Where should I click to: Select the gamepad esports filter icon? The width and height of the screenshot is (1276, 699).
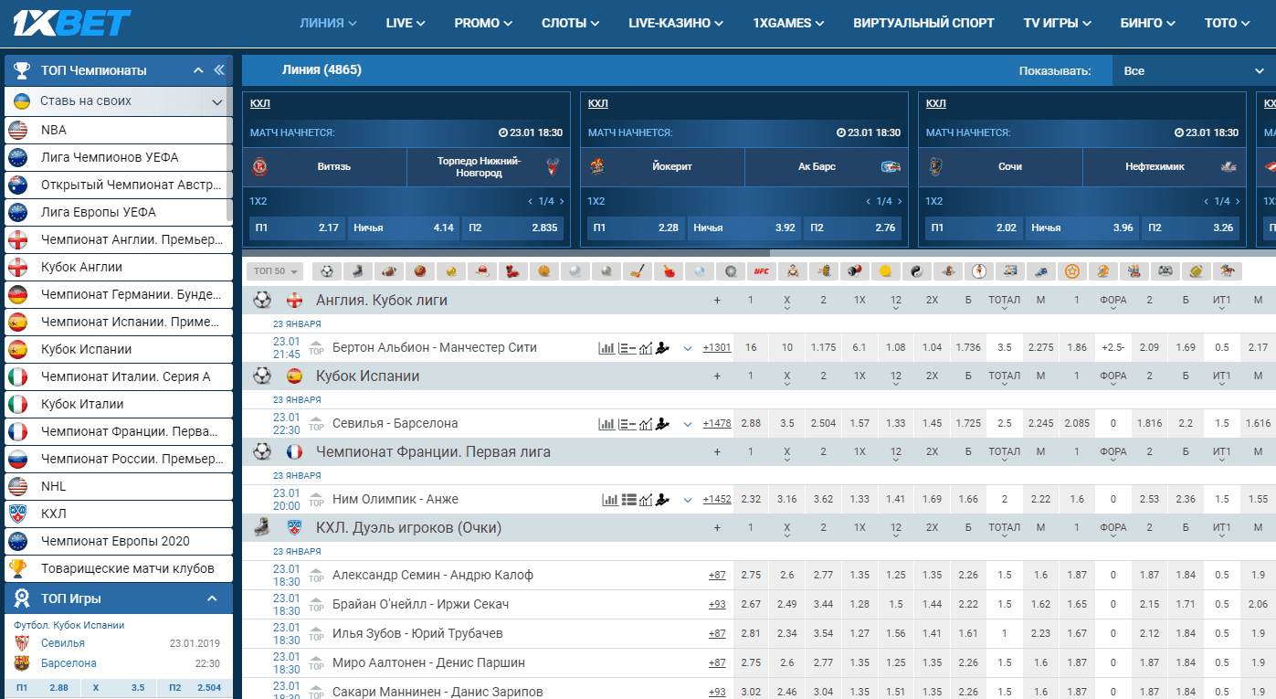click(1165, 270)
